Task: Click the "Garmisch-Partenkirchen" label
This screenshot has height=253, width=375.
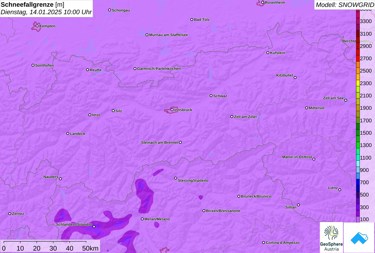Action: click(x=159, y=69)
